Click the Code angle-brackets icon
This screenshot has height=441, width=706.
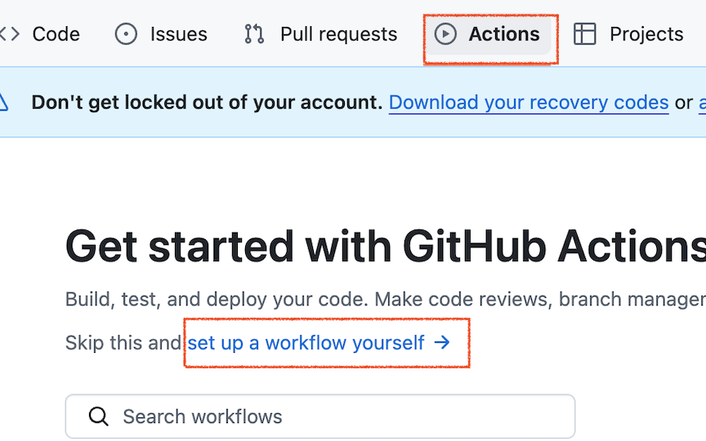pyautogui.click(x=10, y=34)
